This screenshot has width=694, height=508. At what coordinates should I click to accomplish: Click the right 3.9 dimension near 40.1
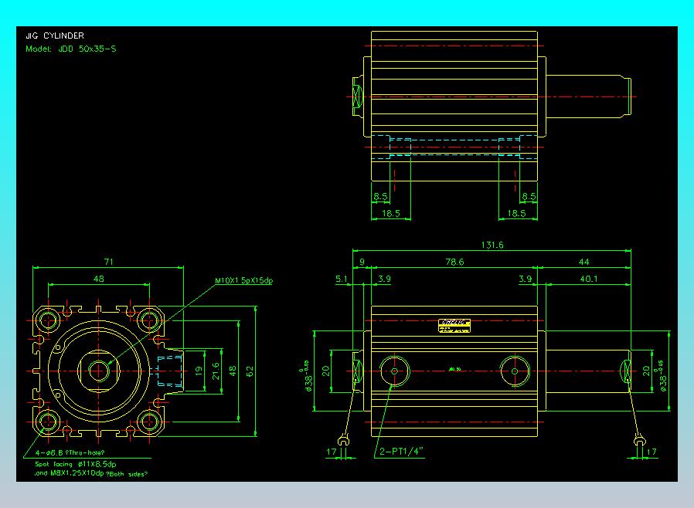(525, 279)
